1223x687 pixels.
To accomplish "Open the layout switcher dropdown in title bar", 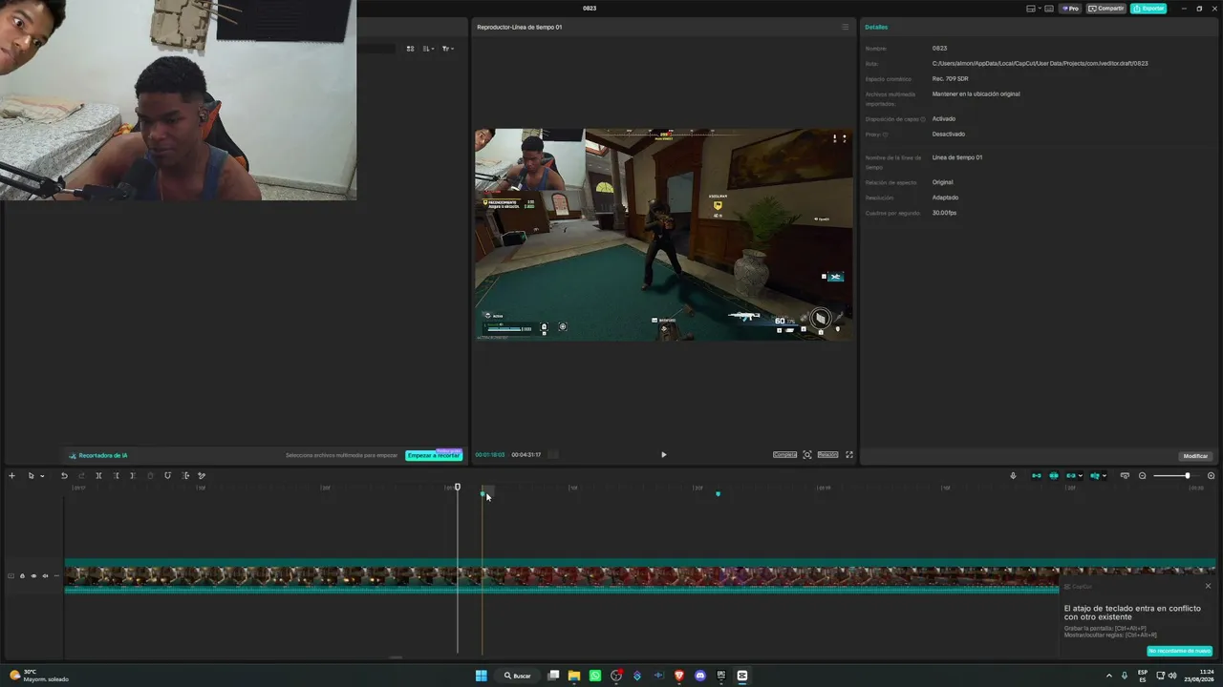I will pyautogui.click(x=1041, y=9).
